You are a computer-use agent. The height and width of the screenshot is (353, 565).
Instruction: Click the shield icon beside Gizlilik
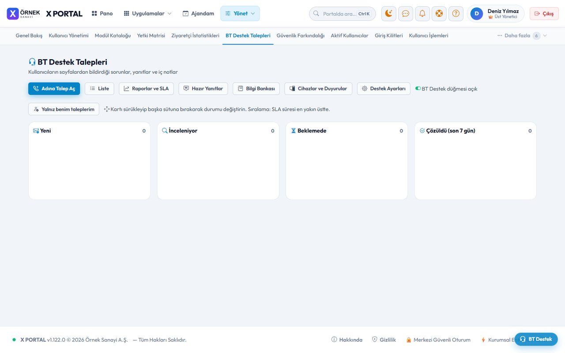pos(375,340)
